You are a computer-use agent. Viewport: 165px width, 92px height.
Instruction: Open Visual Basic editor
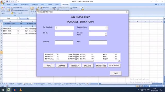(x=3, y=10)
